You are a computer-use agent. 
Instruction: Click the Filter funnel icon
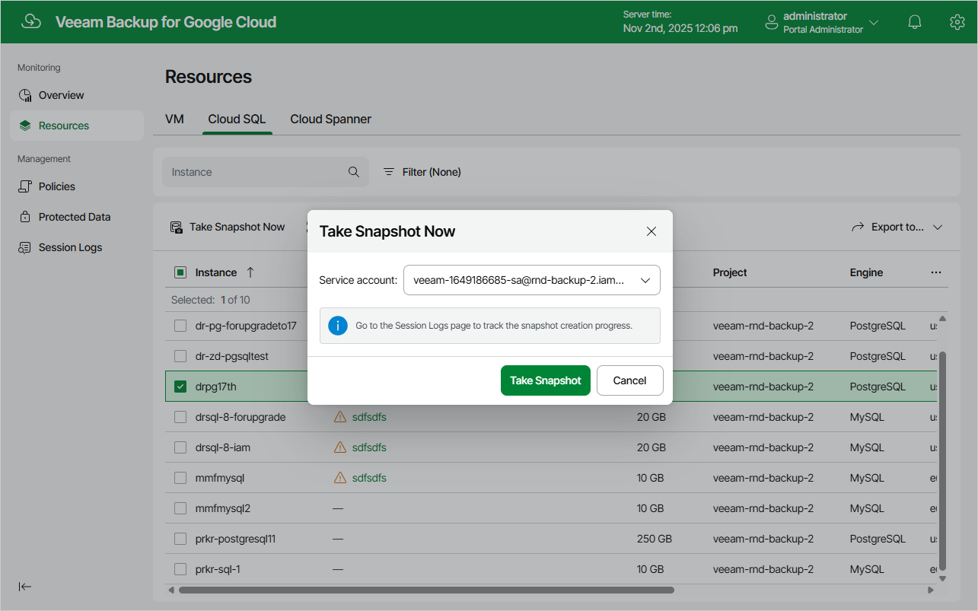(x=389, y=172)
